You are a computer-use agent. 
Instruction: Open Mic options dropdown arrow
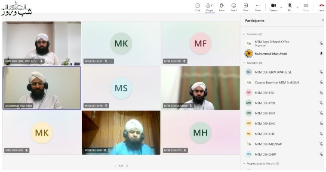click(297, 6)
